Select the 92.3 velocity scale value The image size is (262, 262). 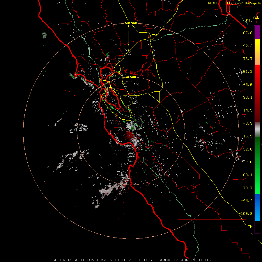[248, 46]
